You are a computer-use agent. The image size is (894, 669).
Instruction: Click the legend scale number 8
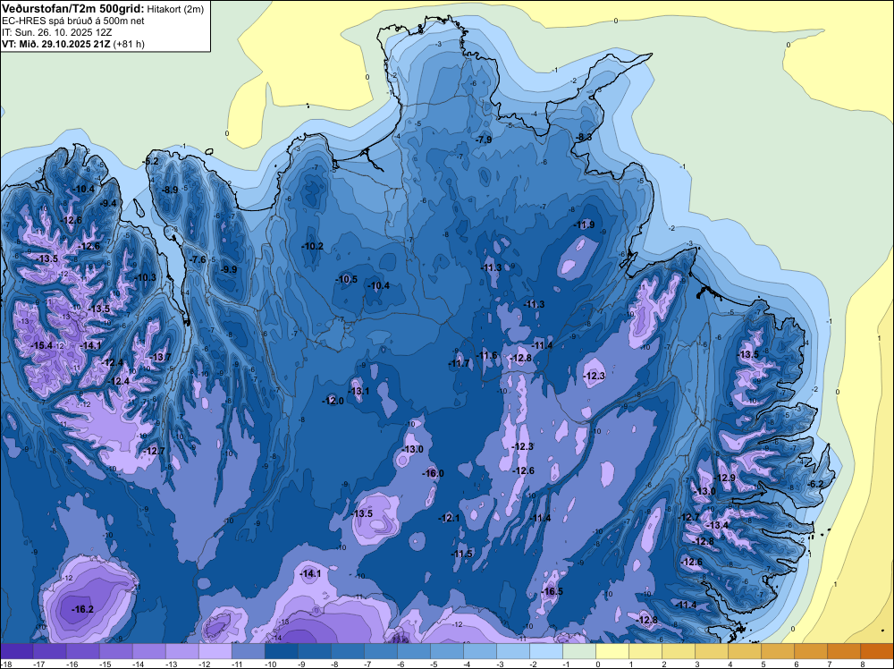862,665
